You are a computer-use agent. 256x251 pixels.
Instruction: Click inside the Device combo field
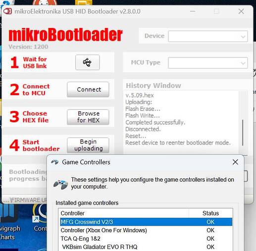point(208,36)
